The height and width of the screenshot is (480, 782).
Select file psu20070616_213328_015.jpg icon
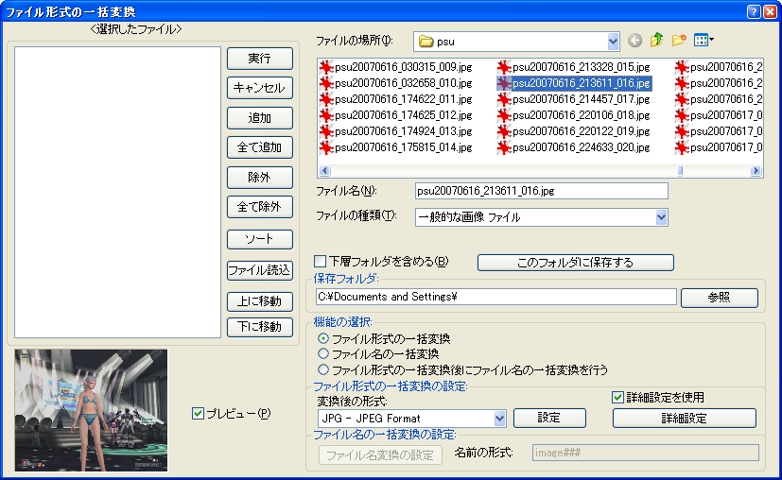(x=505, y=67)
